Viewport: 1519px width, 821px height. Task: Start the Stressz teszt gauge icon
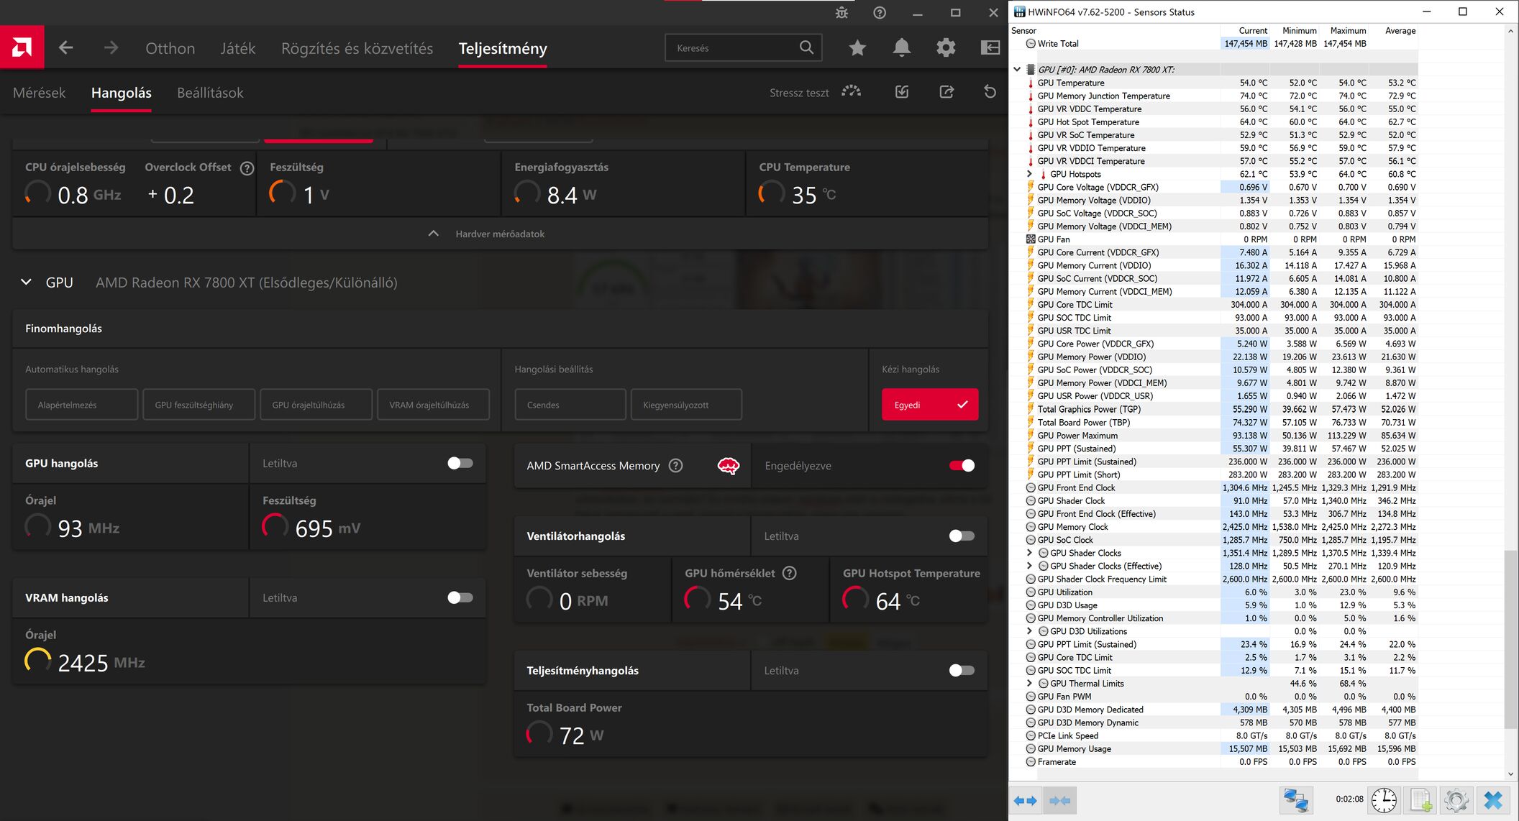(x=852, y=92)
